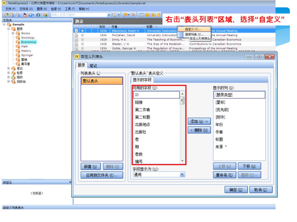Screen dimensions: 297x222
Task: Toggle star on Innis, H A row
Action: coord(82,39)
